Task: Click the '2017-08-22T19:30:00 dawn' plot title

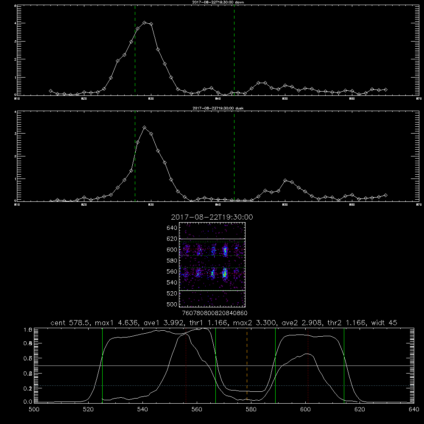Action: [218, 2]
